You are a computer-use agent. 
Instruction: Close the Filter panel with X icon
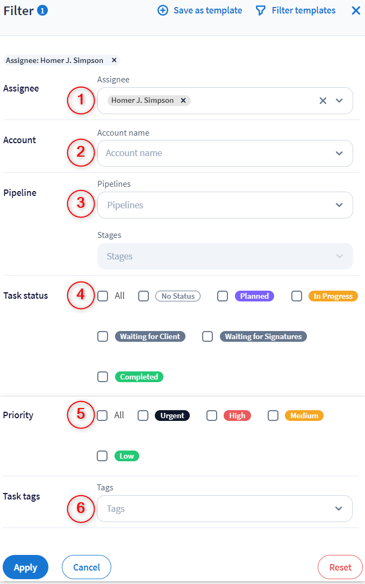pyautogui.click(x=356, y=11)
